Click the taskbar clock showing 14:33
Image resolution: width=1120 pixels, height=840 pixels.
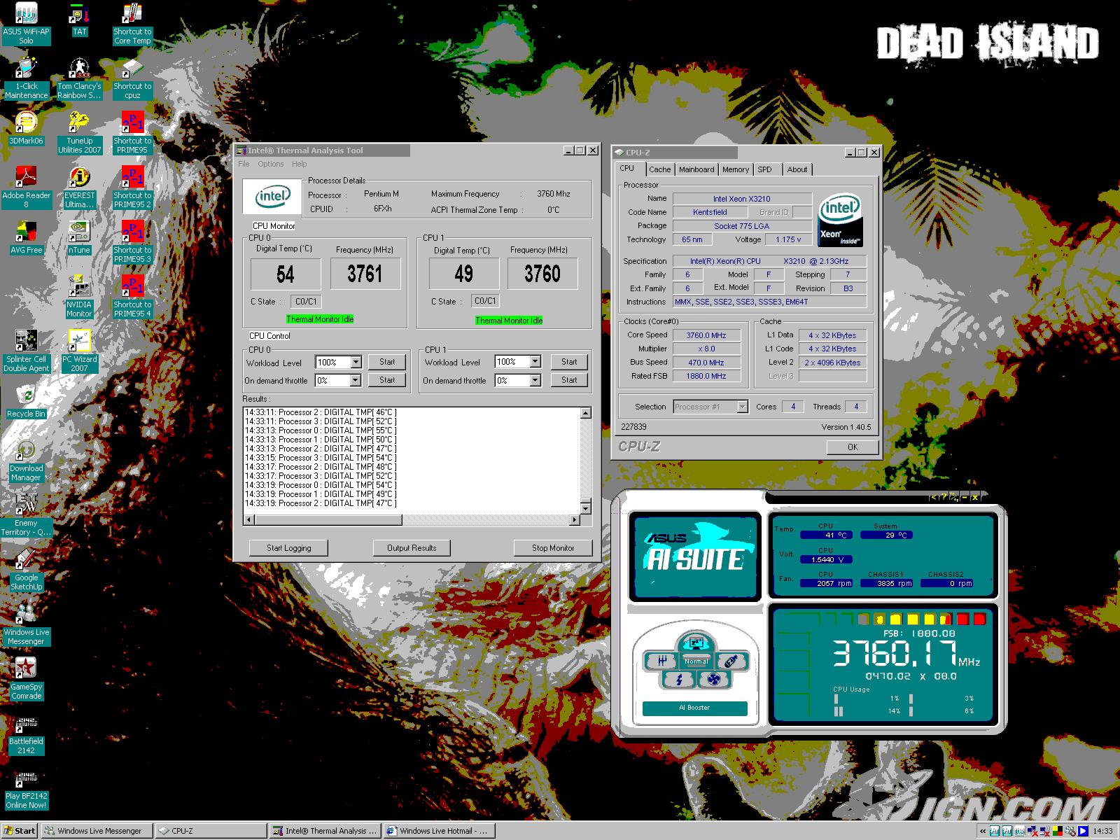click(x=1102, y=831)
